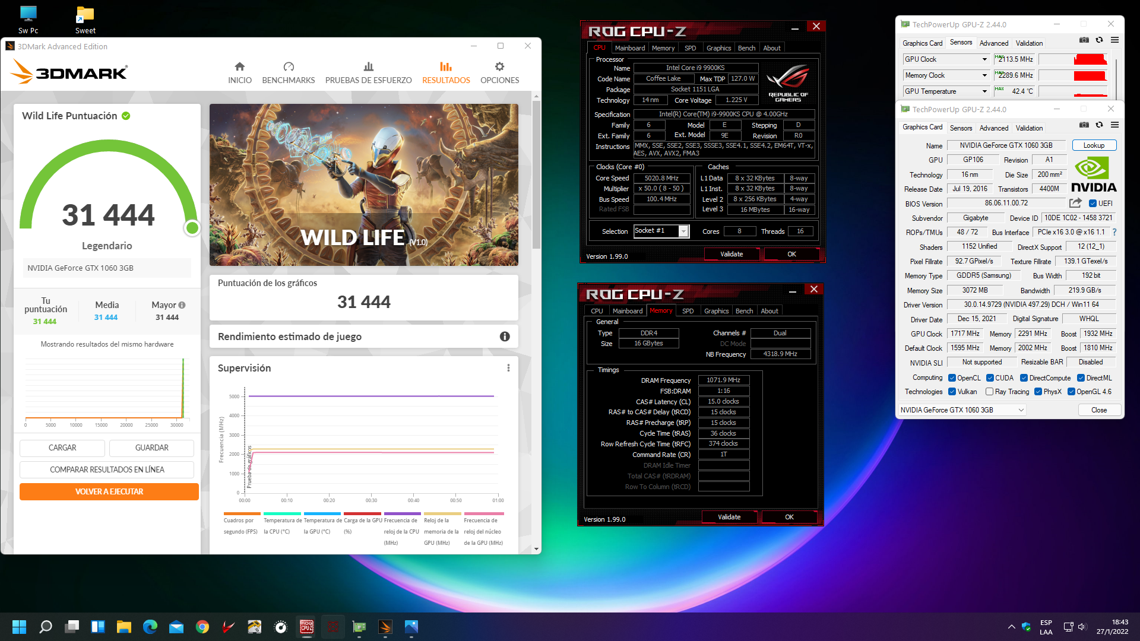The height and width of the screenshot is (641, 1140).
Task: Click the green validity check beside Wild Life Puntuación
Action: 126,116
